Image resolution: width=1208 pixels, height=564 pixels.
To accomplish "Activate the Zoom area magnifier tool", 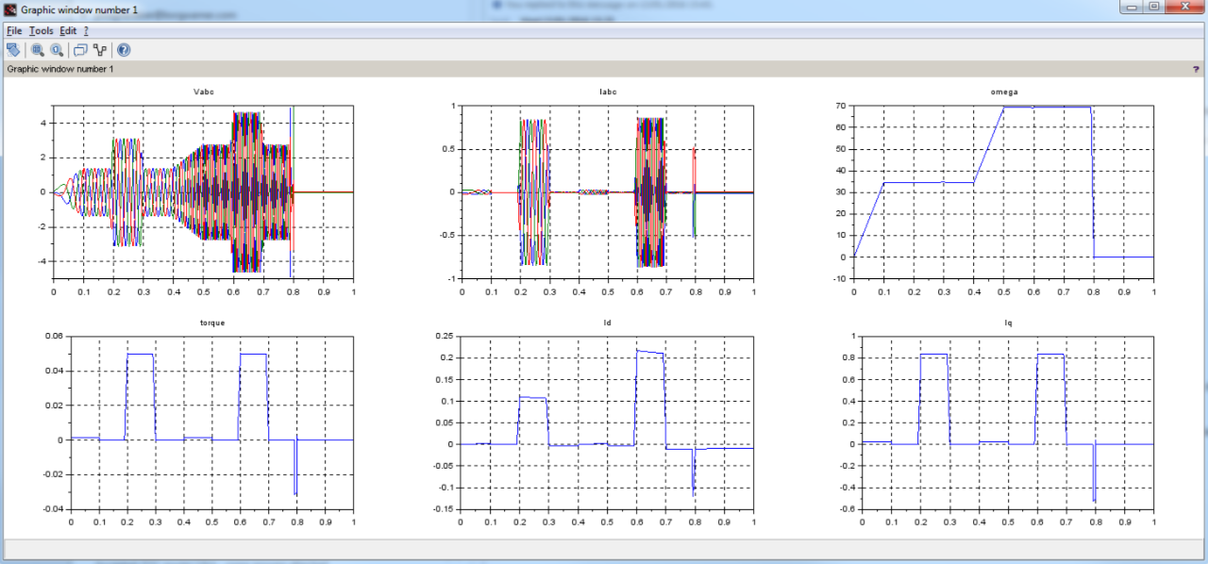I will (38, 50).
